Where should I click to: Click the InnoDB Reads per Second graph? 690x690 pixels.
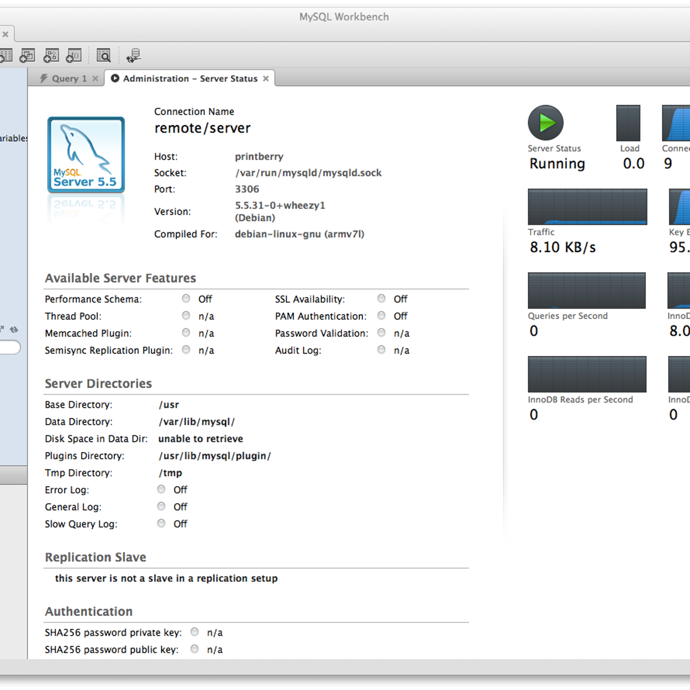pos(587,374)
